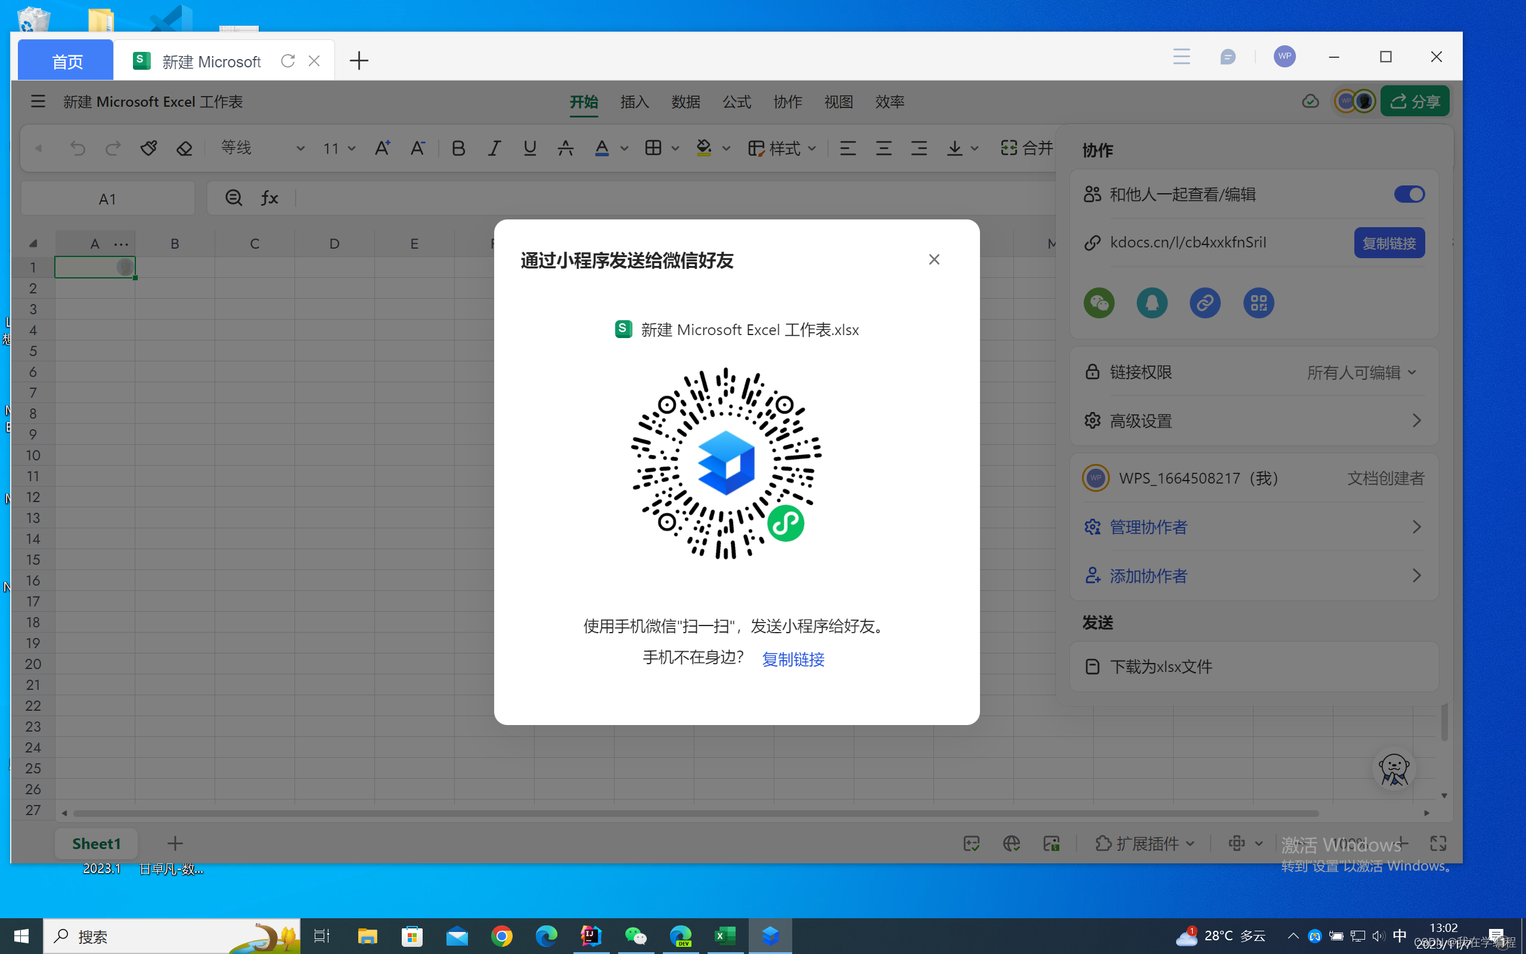Switch to the 插入 ribbon tab
This screenshot has height=954, width=1526.
click(x=634, y=101)
